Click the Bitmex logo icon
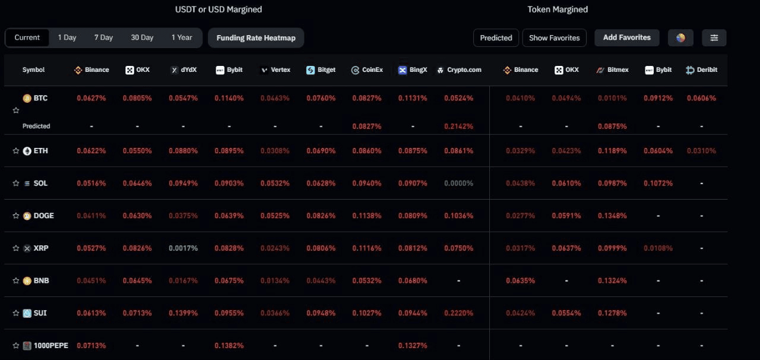This screenshot has height=360, width=760. tap(601, 70)
